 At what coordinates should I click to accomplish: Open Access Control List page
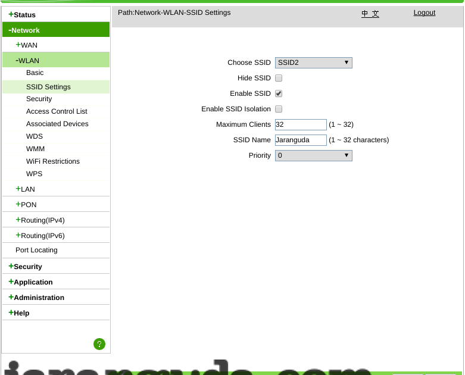[x=57, y=111]
